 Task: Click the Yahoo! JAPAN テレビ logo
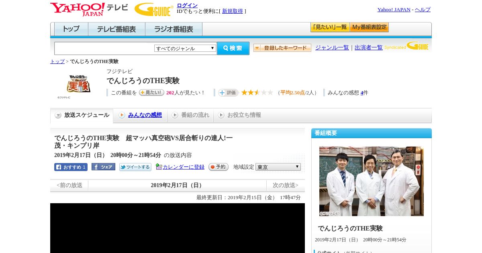(x=89, y=9)
